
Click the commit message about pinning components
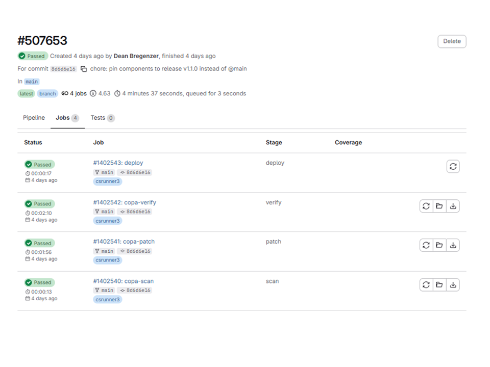tap(168, 69)
